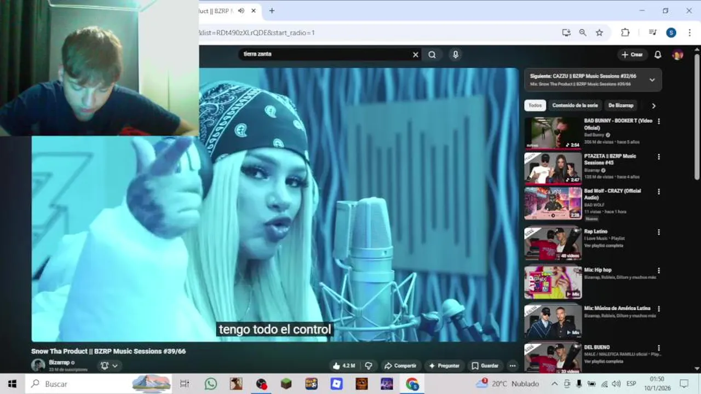
Task: Click the Preguntar button
Action: [x=444, y=366]
